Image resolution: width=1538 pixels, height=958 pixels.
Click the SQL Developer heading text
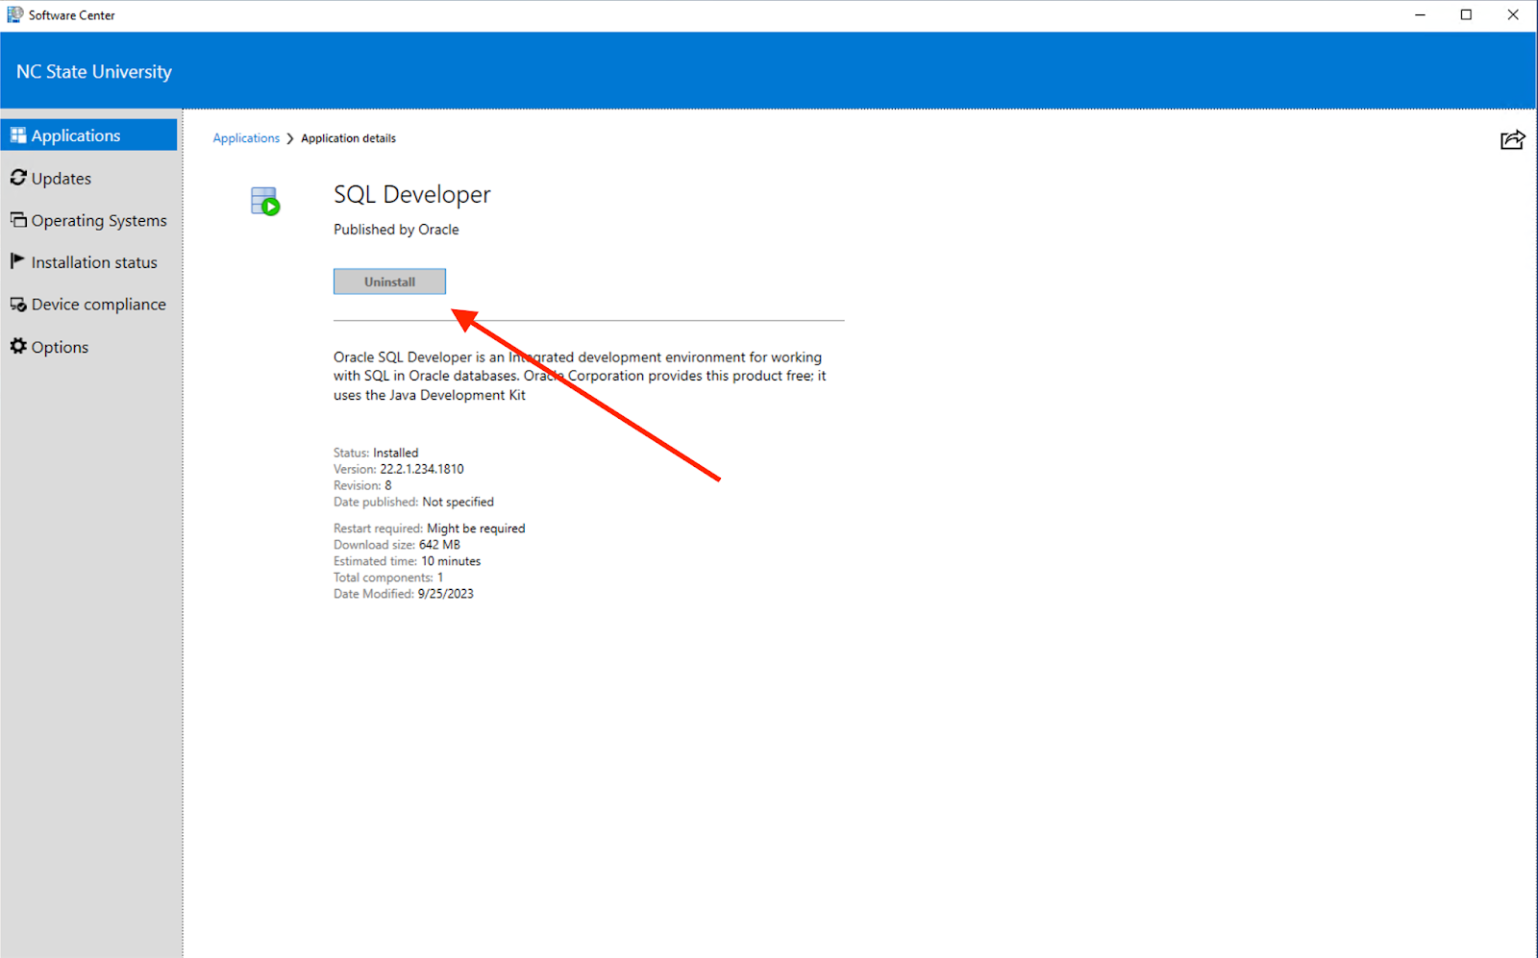point(411,194)
